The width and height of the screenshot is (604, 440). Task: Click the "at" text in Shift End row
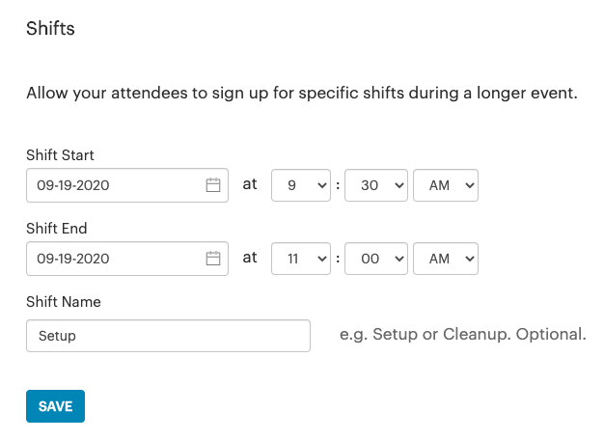(x=250, y=258)
